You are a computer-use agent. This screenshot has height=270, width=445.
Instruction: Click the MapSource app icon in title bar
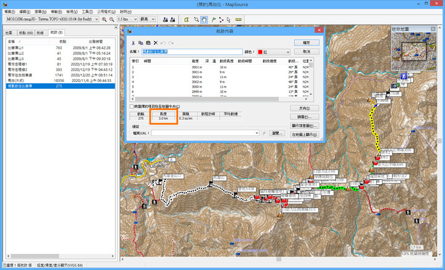[x=5, y=4]
